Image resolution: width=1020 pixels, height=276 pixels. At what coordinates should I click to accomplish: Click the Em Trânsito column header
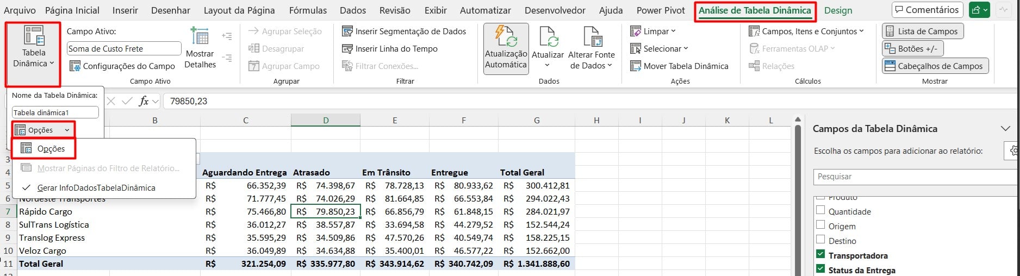click(386, 172)
